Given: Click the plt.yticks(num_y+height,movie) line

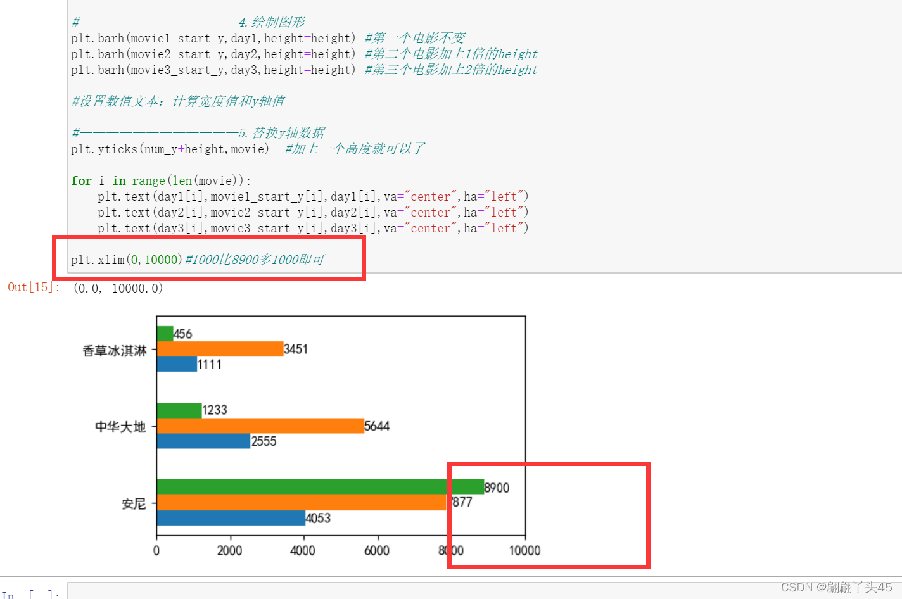Looking at the screenshot, I should [x=170, y=149].
